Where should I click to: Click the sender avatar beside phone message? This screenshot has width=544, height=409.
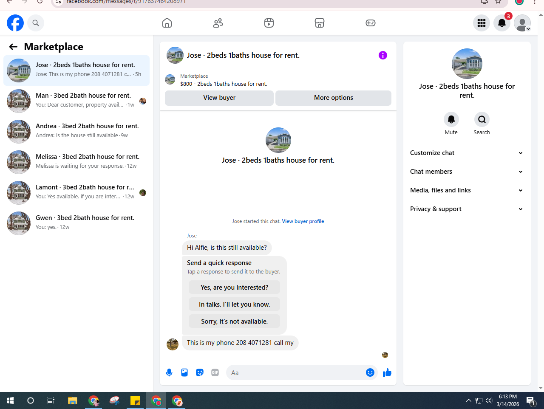(x=173, y=344)
